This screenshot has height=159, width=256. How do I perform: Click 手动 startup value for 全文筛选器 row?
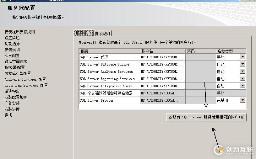click(x=231, y=93)
